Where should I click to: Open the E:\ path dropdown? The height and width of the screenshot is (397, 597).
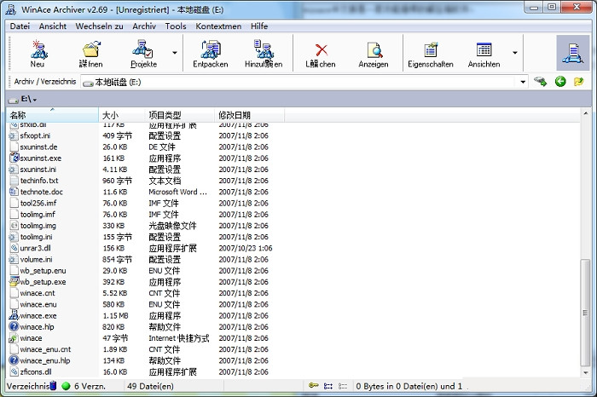pos(35,100)
